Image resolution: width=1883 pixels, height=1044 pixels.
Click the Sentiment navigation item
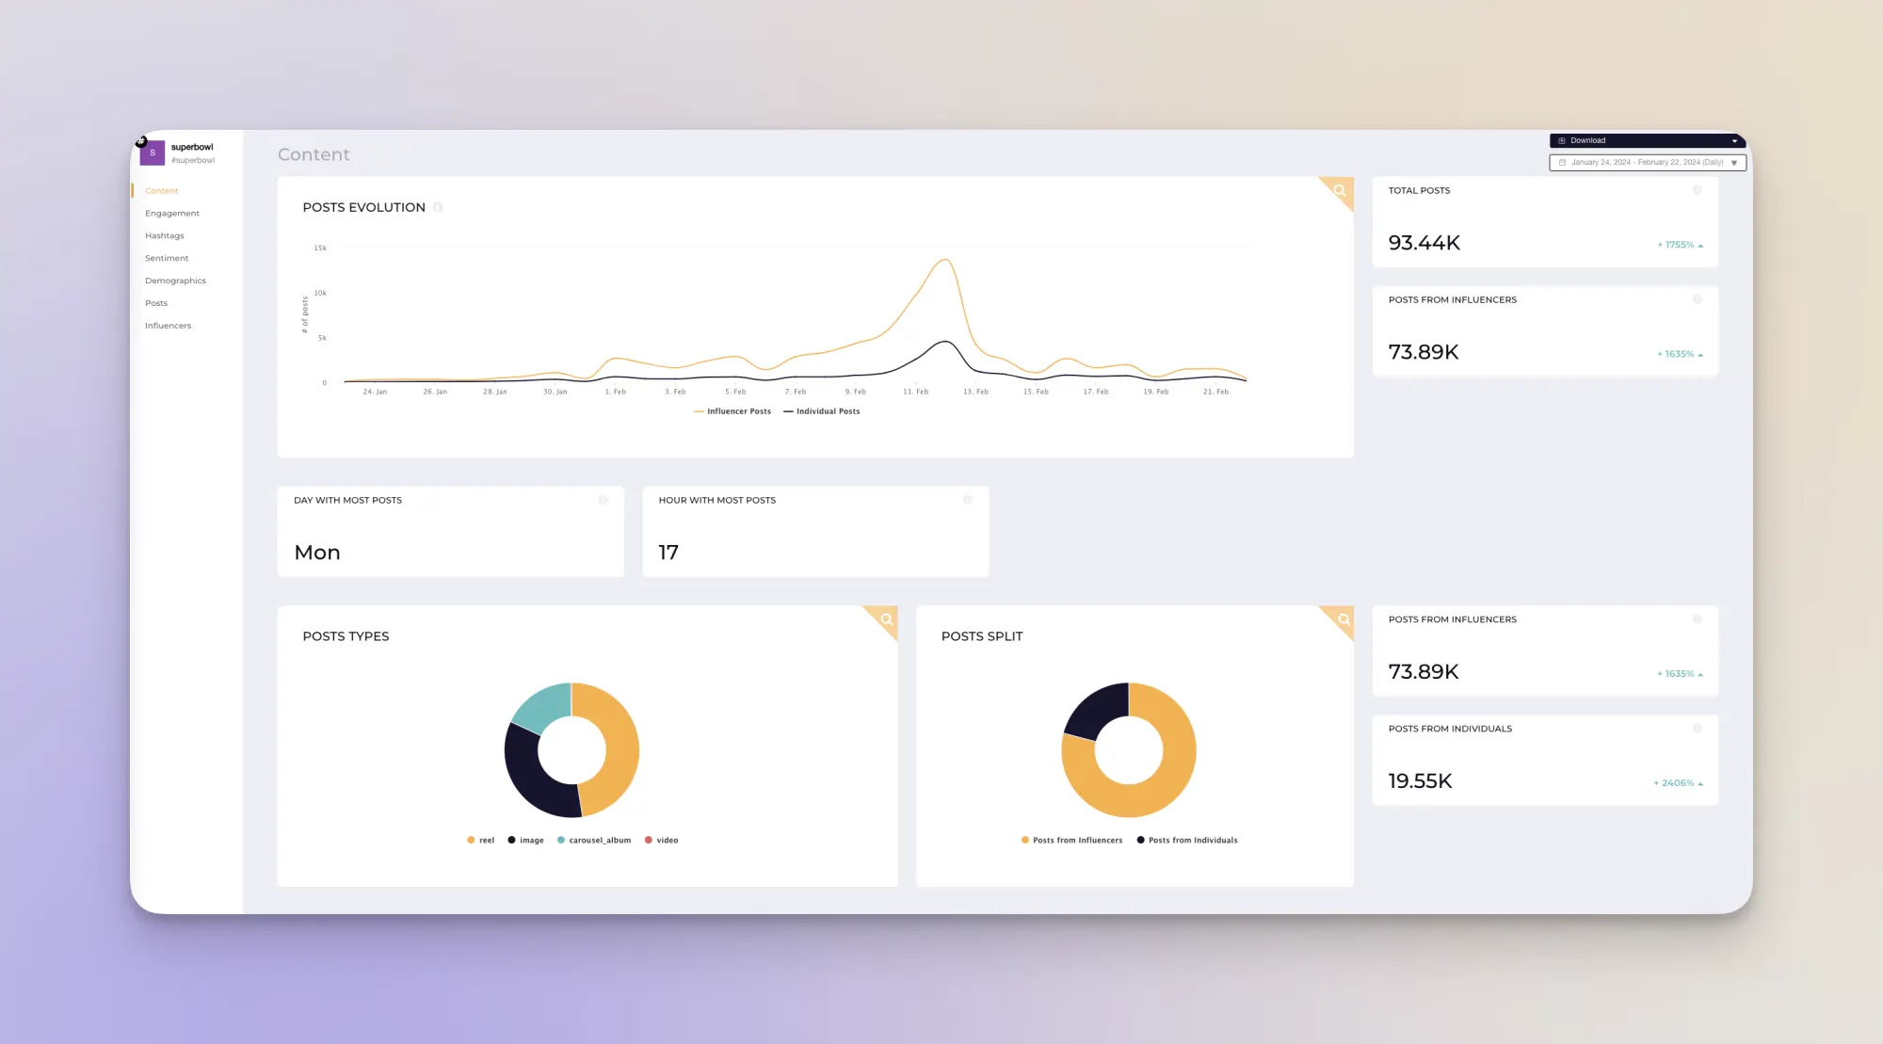pos(166,257)
